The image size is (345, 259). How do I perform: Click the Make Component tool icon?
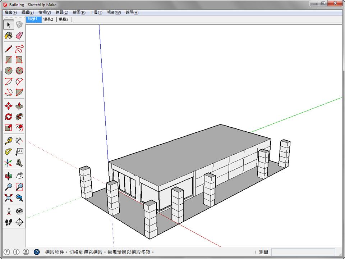(x=19, y=25)
